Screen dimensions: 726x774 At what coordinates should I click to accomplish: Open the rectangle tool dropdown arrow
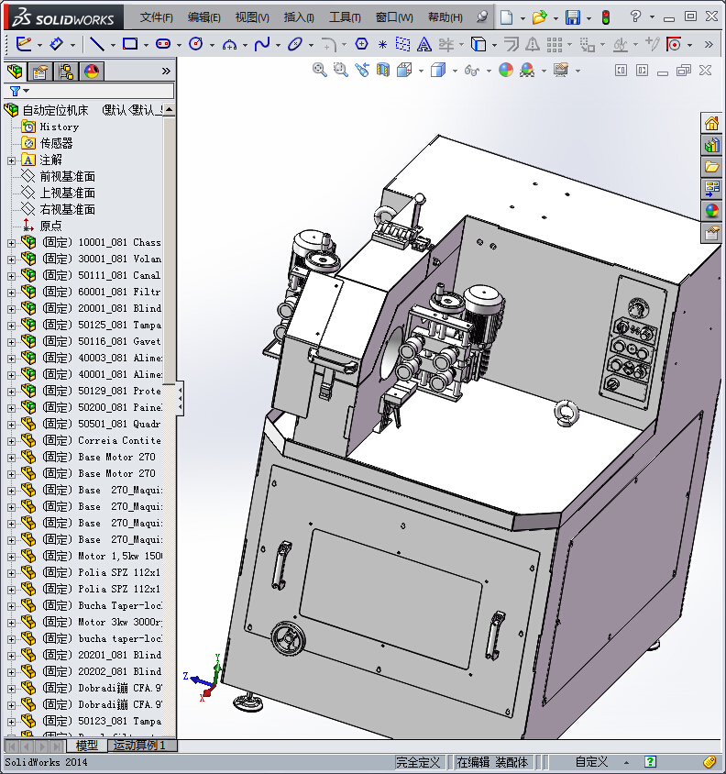[x=147, y=44]
